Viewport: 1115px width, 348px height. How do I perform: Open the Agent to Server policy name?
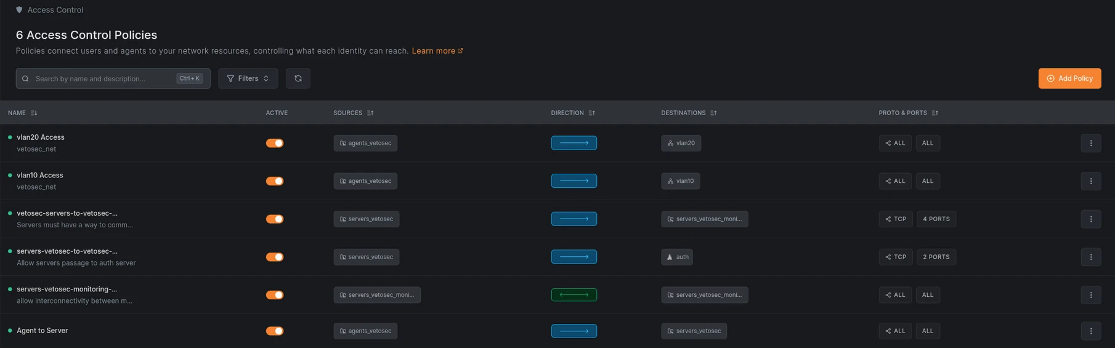[43, 331]
